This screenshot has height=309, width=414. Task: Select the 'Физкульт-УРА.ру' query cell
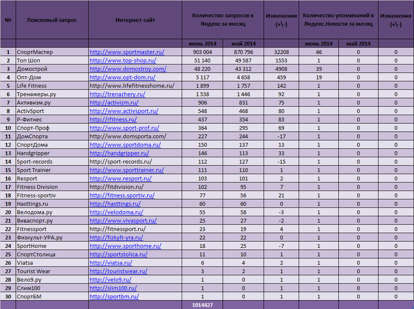52,238
